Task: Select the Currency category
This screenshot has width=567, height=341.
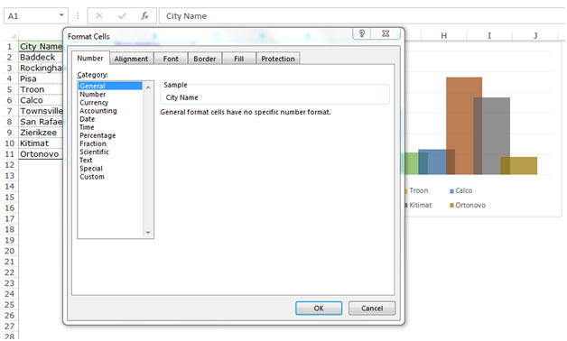Action: [94, 103]
